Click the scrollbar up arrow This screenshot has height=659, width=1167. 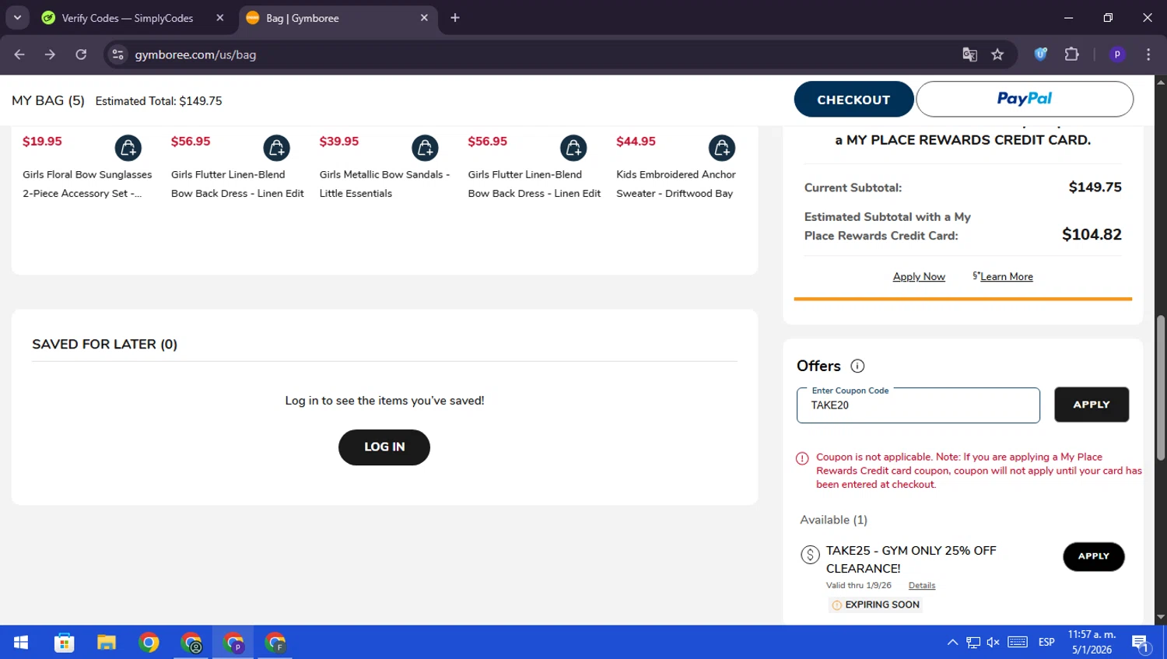coord(1161,81)
